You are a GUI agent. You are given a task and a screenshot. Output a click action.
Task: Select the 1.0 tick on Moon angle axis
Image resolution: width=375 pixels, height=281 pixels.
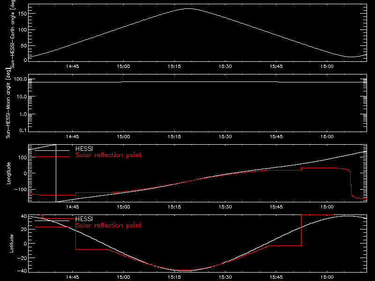[x=23, y=114]
